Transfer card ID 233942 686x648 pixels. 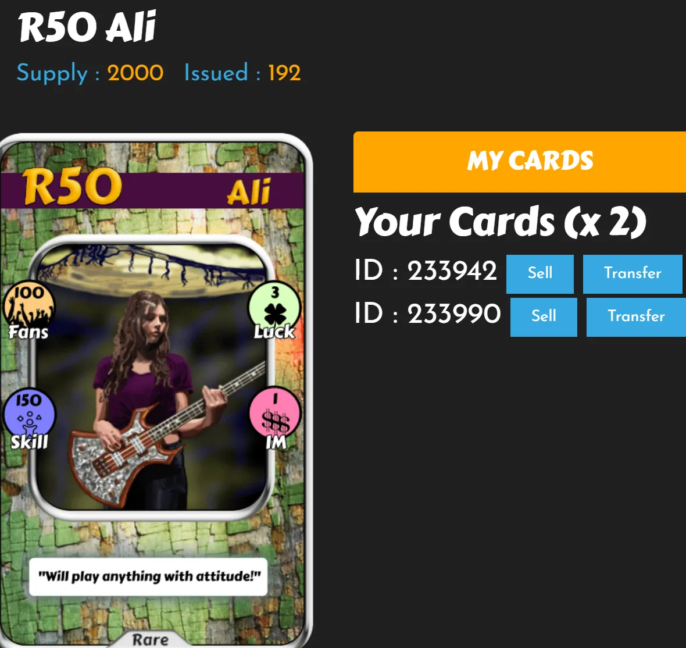pyautogui.click(x=633, y=274)
